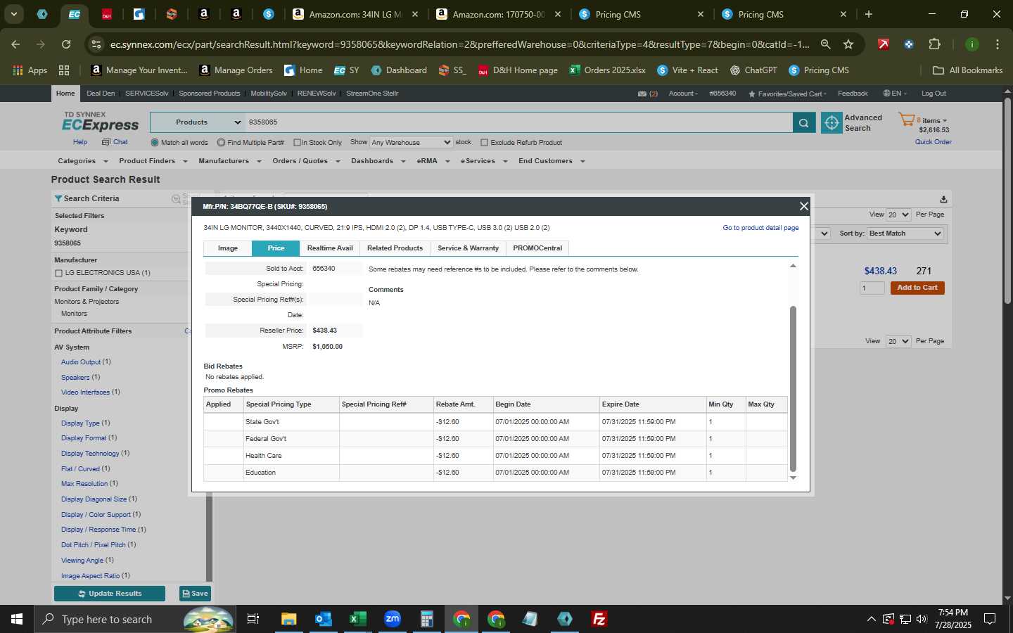Switch to Realtime Avail tab
The image size is (1013, 633).
[x=330, y=248]
